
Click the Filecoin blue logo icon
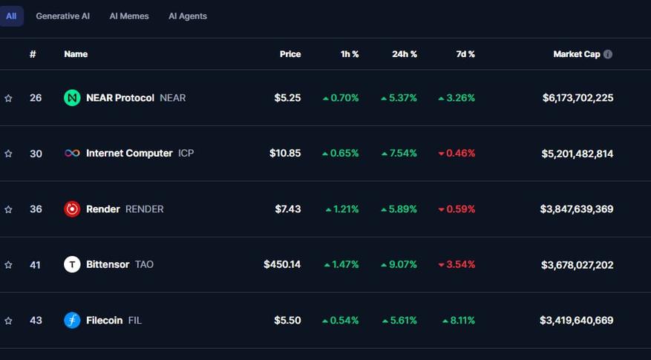[72, 320]
